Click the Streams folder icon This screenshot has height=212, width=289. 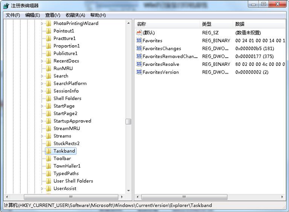[49, 136]
